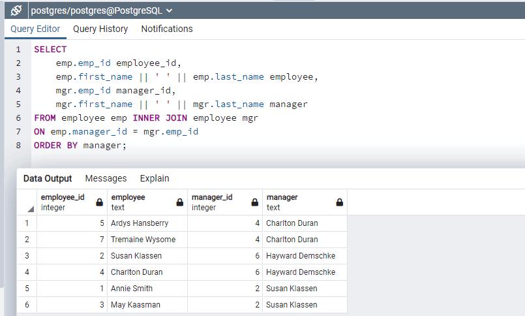Click the Ardys Hansberry employee cell
525x316 pixels.
click(x=140, y=223)
